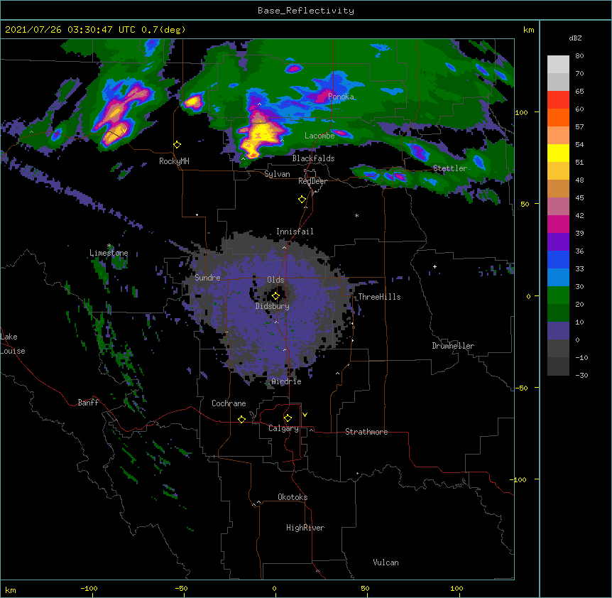Click the Airdrie city label

click(x=287, y=381)
